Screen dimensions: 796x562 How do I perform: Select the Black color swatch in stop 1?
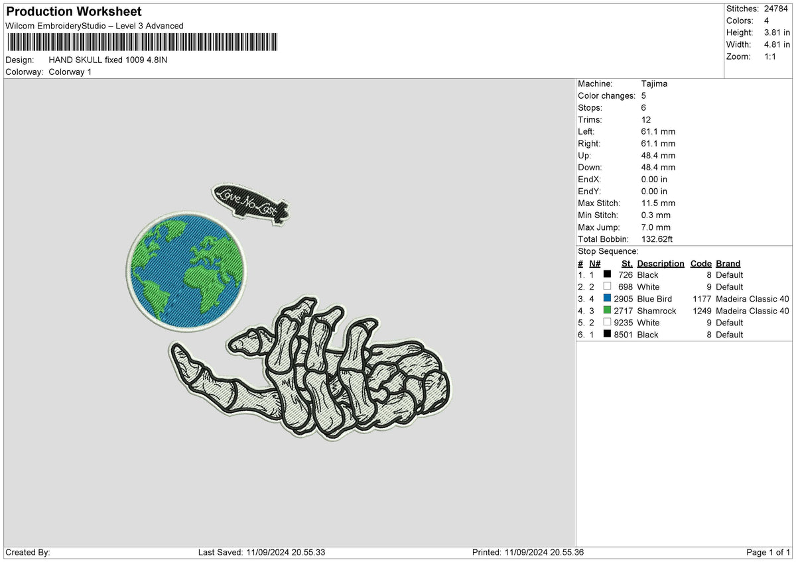[607, 274]
